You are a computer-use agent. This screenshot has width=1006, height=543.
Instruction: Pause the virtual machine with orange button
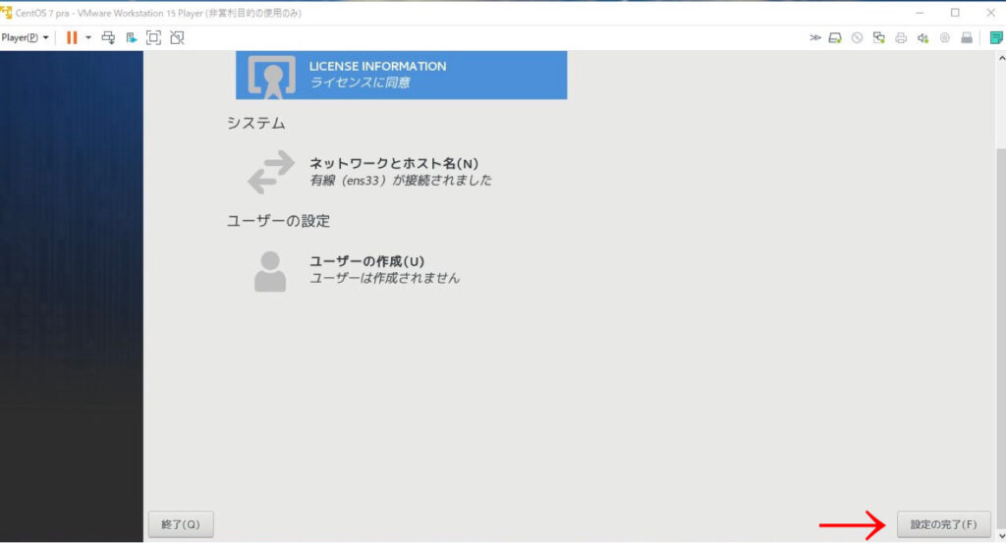pyautogui.click(x=72, y=38)
